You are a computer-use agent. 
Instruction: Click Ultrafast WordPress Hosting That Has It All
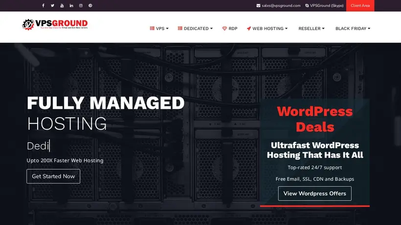point(315,150)
